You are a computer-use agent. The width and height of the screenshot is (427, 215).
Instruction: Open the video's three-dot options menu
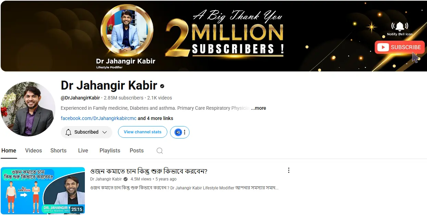coord(289,170)
